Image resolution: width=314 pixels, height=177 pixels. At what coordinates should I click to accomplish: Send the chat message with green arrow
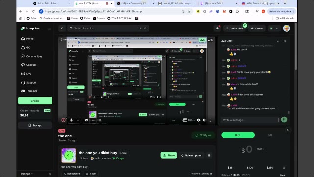point(284,119)
